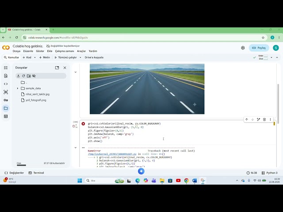Open the Dosya menu
283x212 pixels.
16,51
